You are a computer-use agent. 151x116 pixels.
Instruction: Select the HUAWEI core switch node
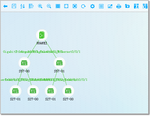pyautogui.click(x=42, y=35)
